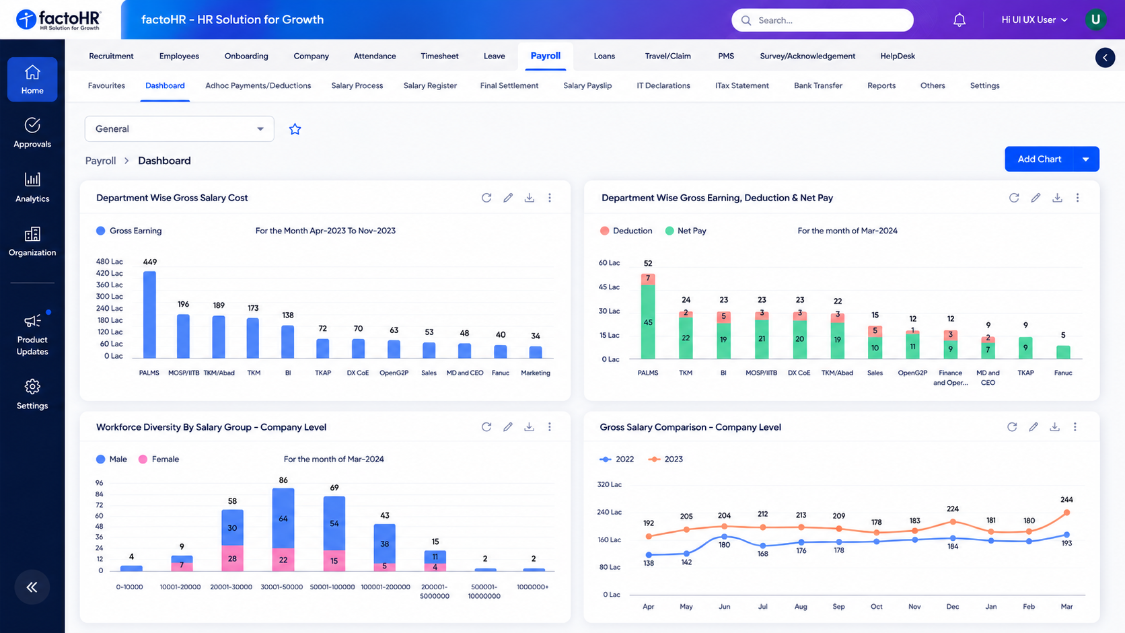Open Favourites sub-tab
This screenshot has height=633, width=1125.
(x=106, y=86)
